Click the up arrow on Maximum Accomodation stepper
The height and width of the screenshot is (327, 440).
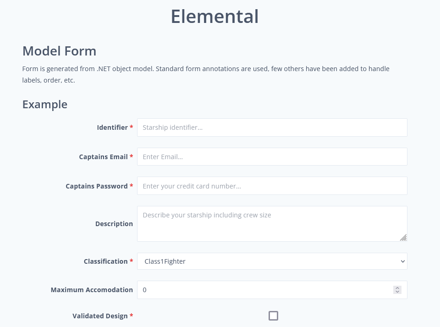[x=397, y=287]
